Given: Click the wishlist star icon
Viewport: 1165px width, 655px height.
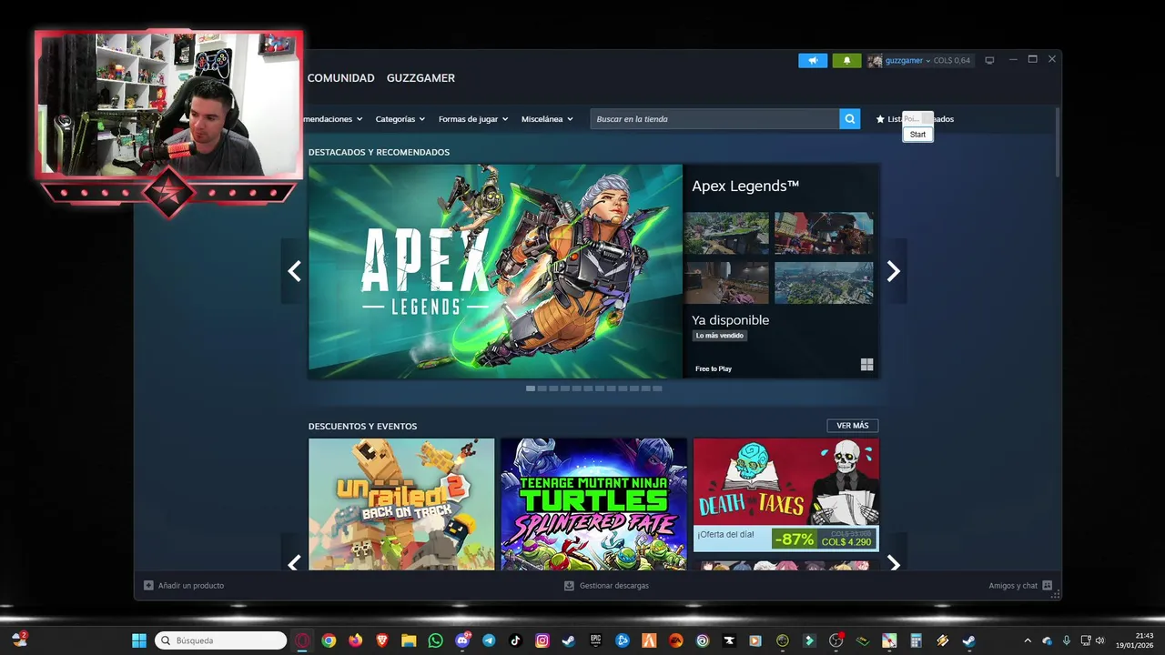Looking at the screenshot, I should point(880,119).
